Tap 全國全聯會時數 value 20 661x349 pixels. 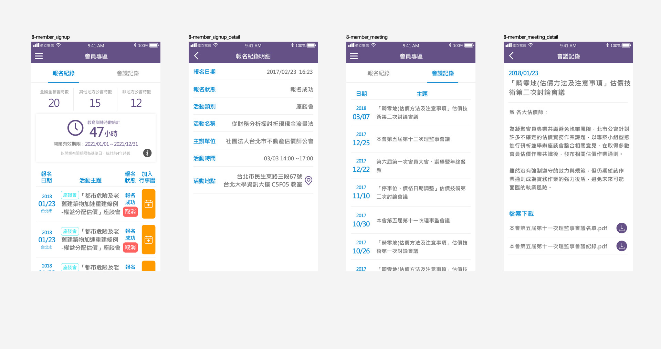tap(54, 103)
